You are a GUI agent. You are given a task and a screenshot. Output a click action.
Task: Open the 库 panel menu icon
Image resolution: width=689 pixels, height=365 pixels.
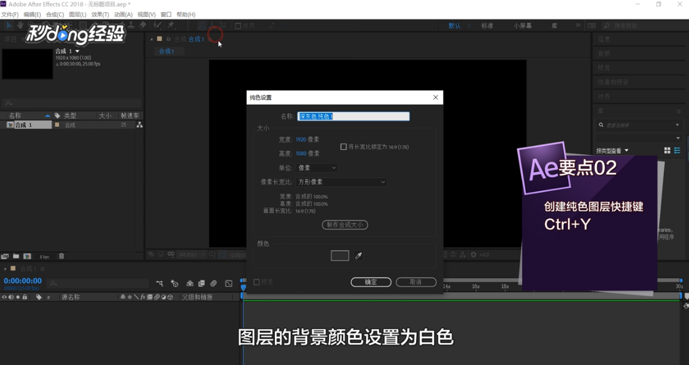(679, 111)
